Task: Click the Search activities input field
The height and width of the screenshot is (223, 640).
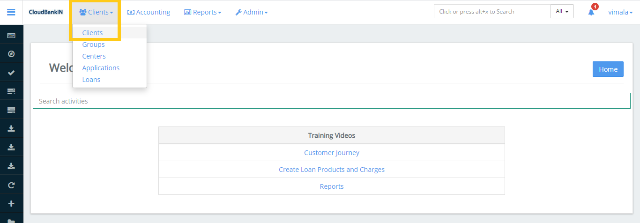Action: pos(331,101)
